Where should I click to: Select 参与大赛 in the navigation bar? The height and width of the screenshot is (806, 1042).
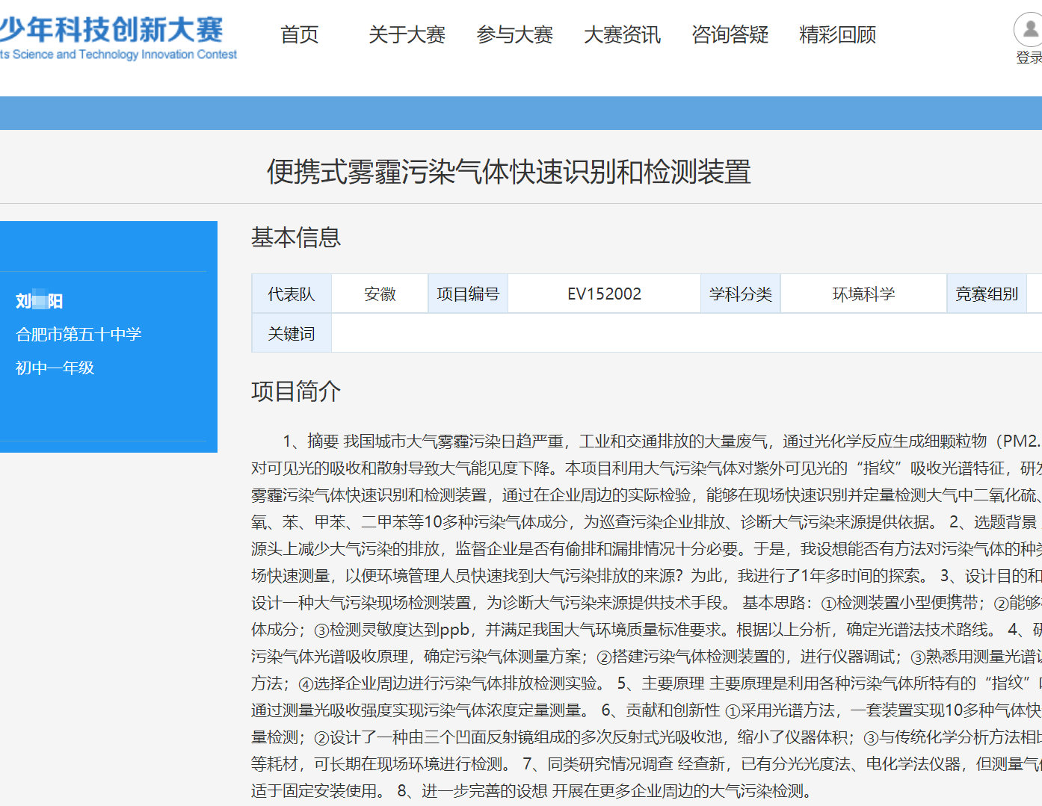point(515,34)
